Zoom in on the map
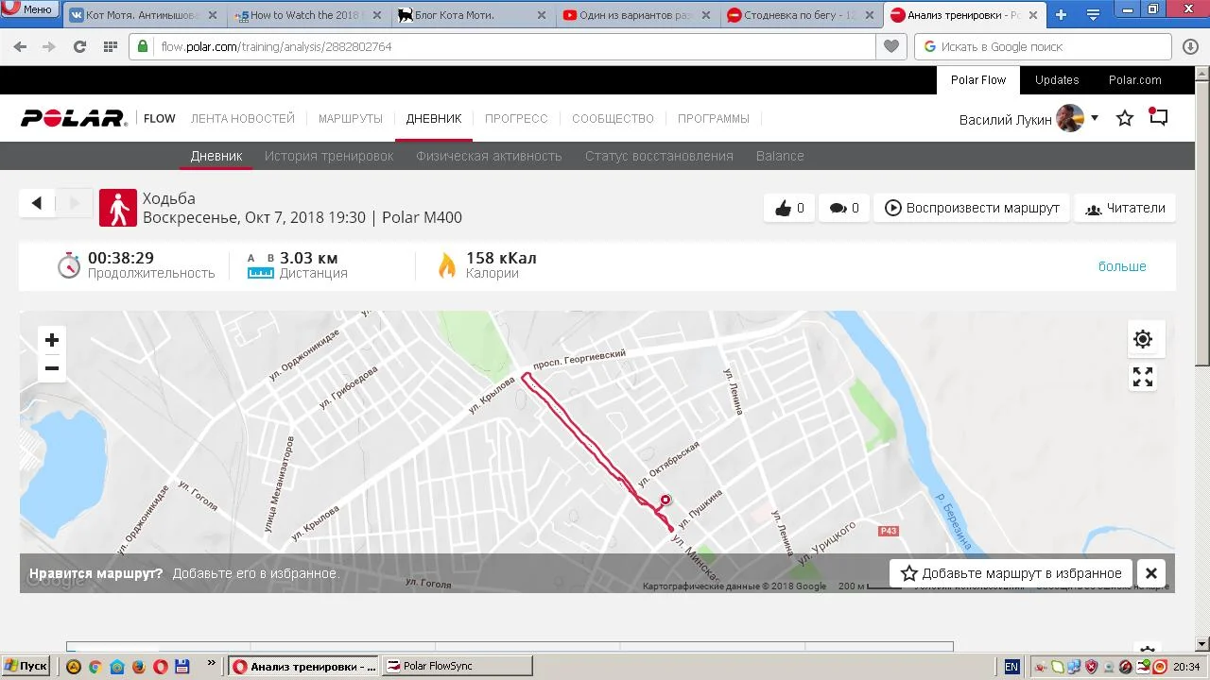Image resolution: width=1210 pixels, height=680 pixels. click(x=52, y=340)
